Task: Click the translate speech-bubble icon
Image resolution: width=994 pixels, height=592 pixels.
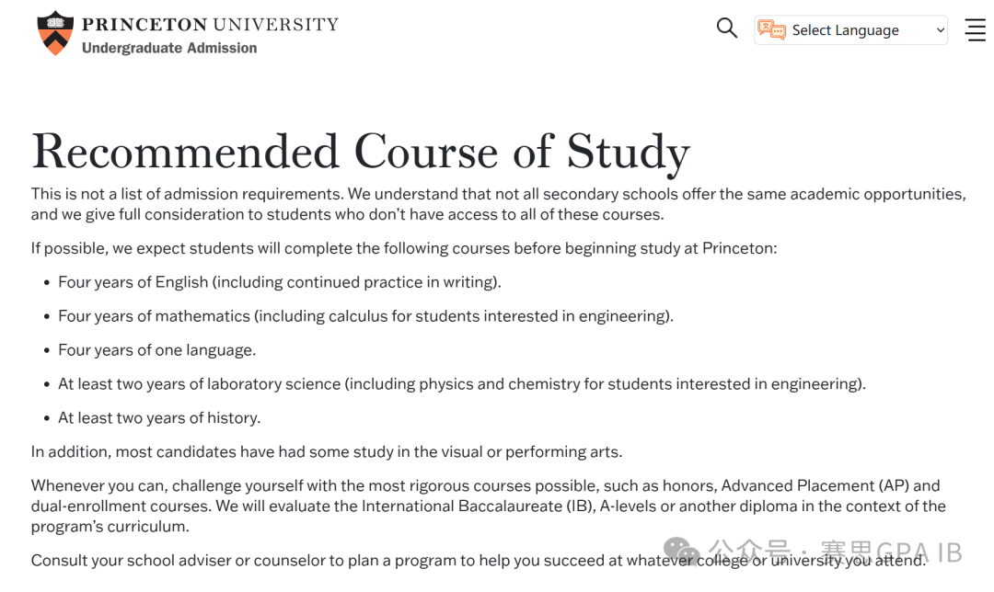Action: point(771,30)
